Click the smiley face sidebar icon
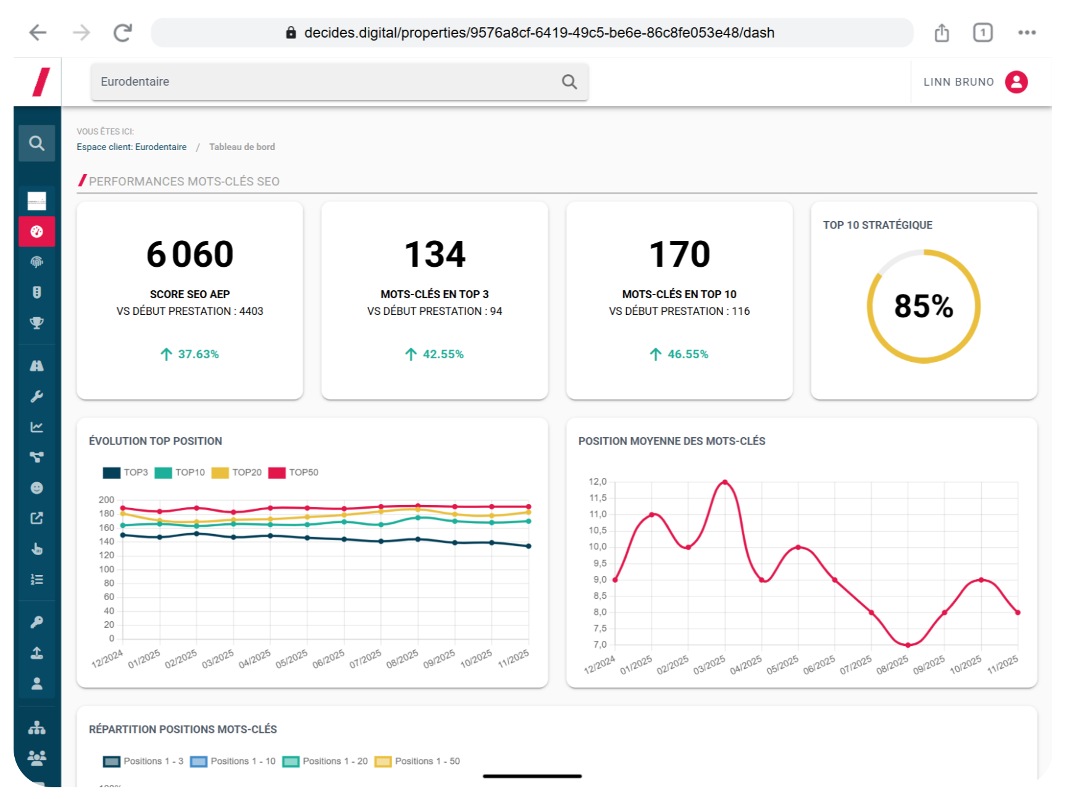1067x799 pixels. pos(36,488)
